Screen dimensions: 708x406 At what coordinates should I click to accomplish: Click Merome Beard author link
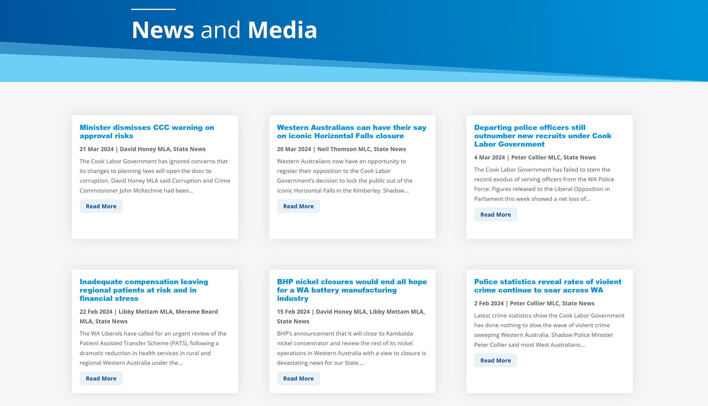click(x=197, y=312)
